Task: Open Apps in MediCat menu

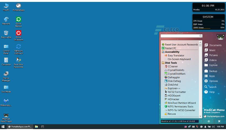Action: [210, 76]
